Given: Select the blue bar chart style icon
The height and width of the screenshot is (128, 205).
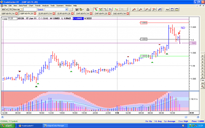Looking at the screenshot, I should tap(110, 9).
